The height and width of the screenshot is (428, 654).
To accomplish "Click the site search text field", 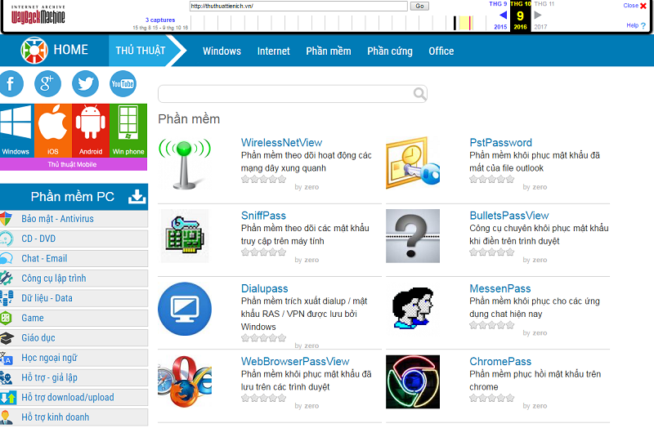I will click(x=286, y=94).
